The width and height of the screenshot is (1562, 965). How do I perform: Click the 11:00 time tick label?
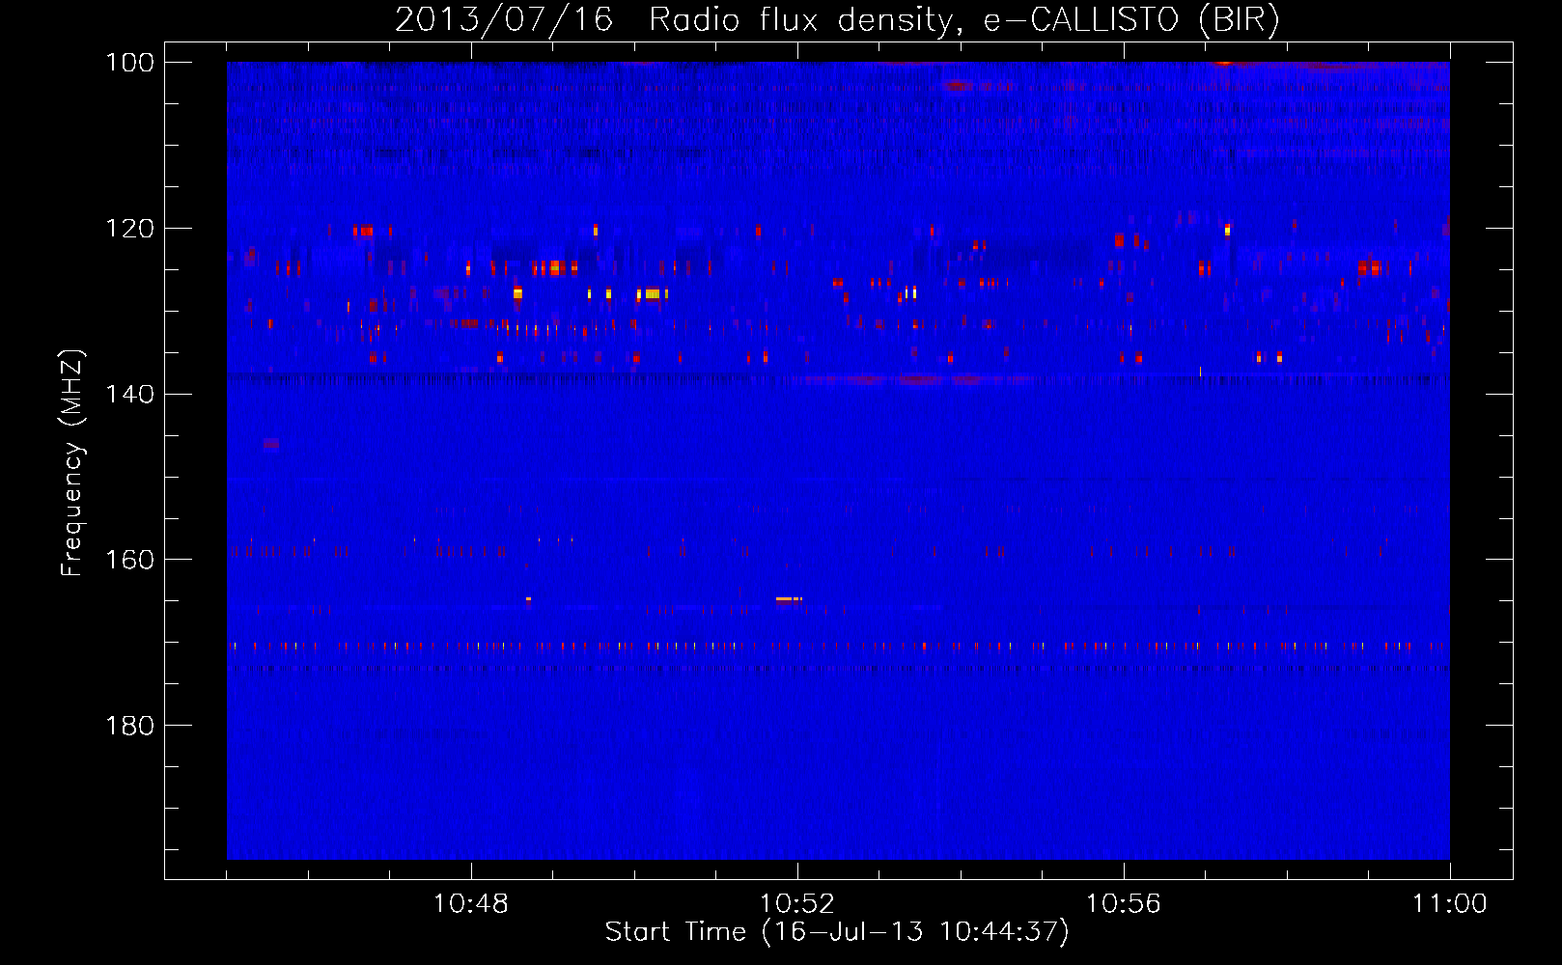click(1450, 904)
